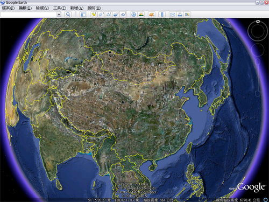
Task: View in Google Maps icon
Action: click(187, 15)
